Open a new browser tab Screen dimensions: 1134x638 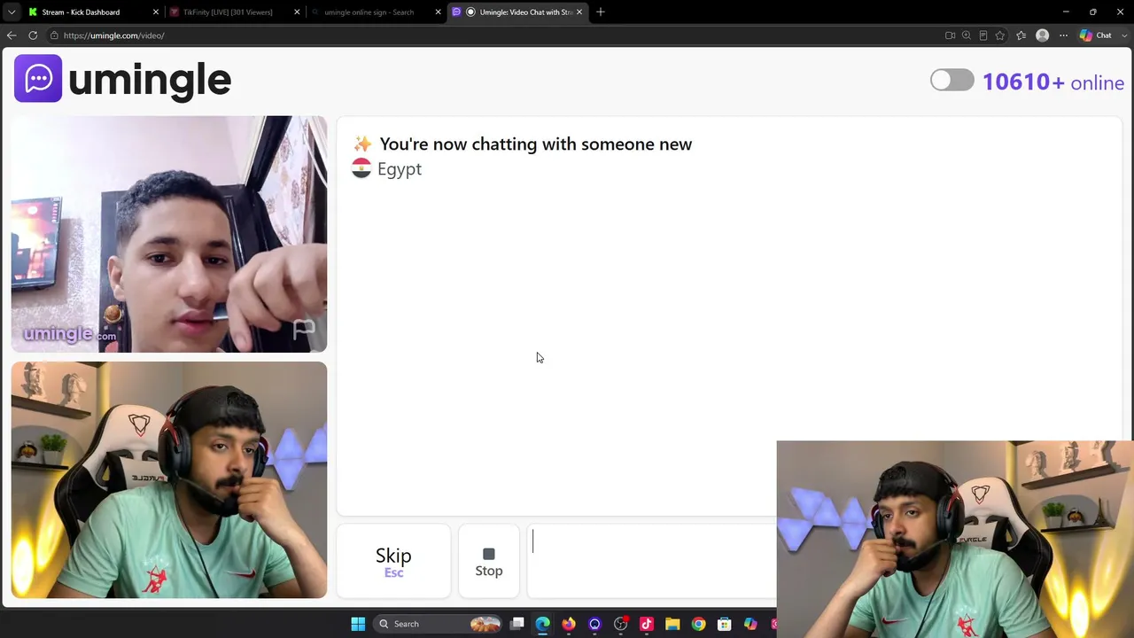coord(601,12)
